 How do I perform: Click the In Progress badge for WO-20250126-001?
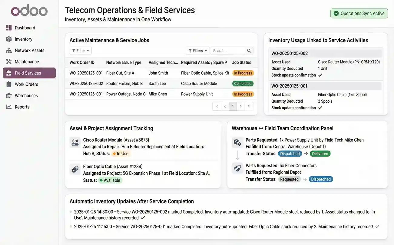click(243, 94)
